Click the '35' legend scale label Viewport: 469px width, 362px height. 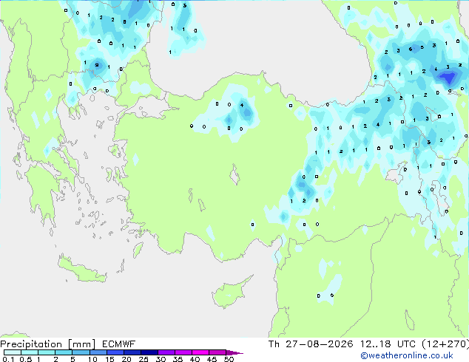178,359
